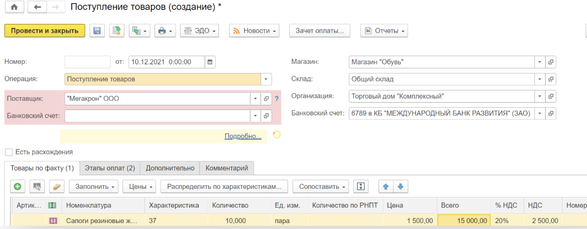Expand the 'Заполнить' dropdown button

[x=94, y=186]
